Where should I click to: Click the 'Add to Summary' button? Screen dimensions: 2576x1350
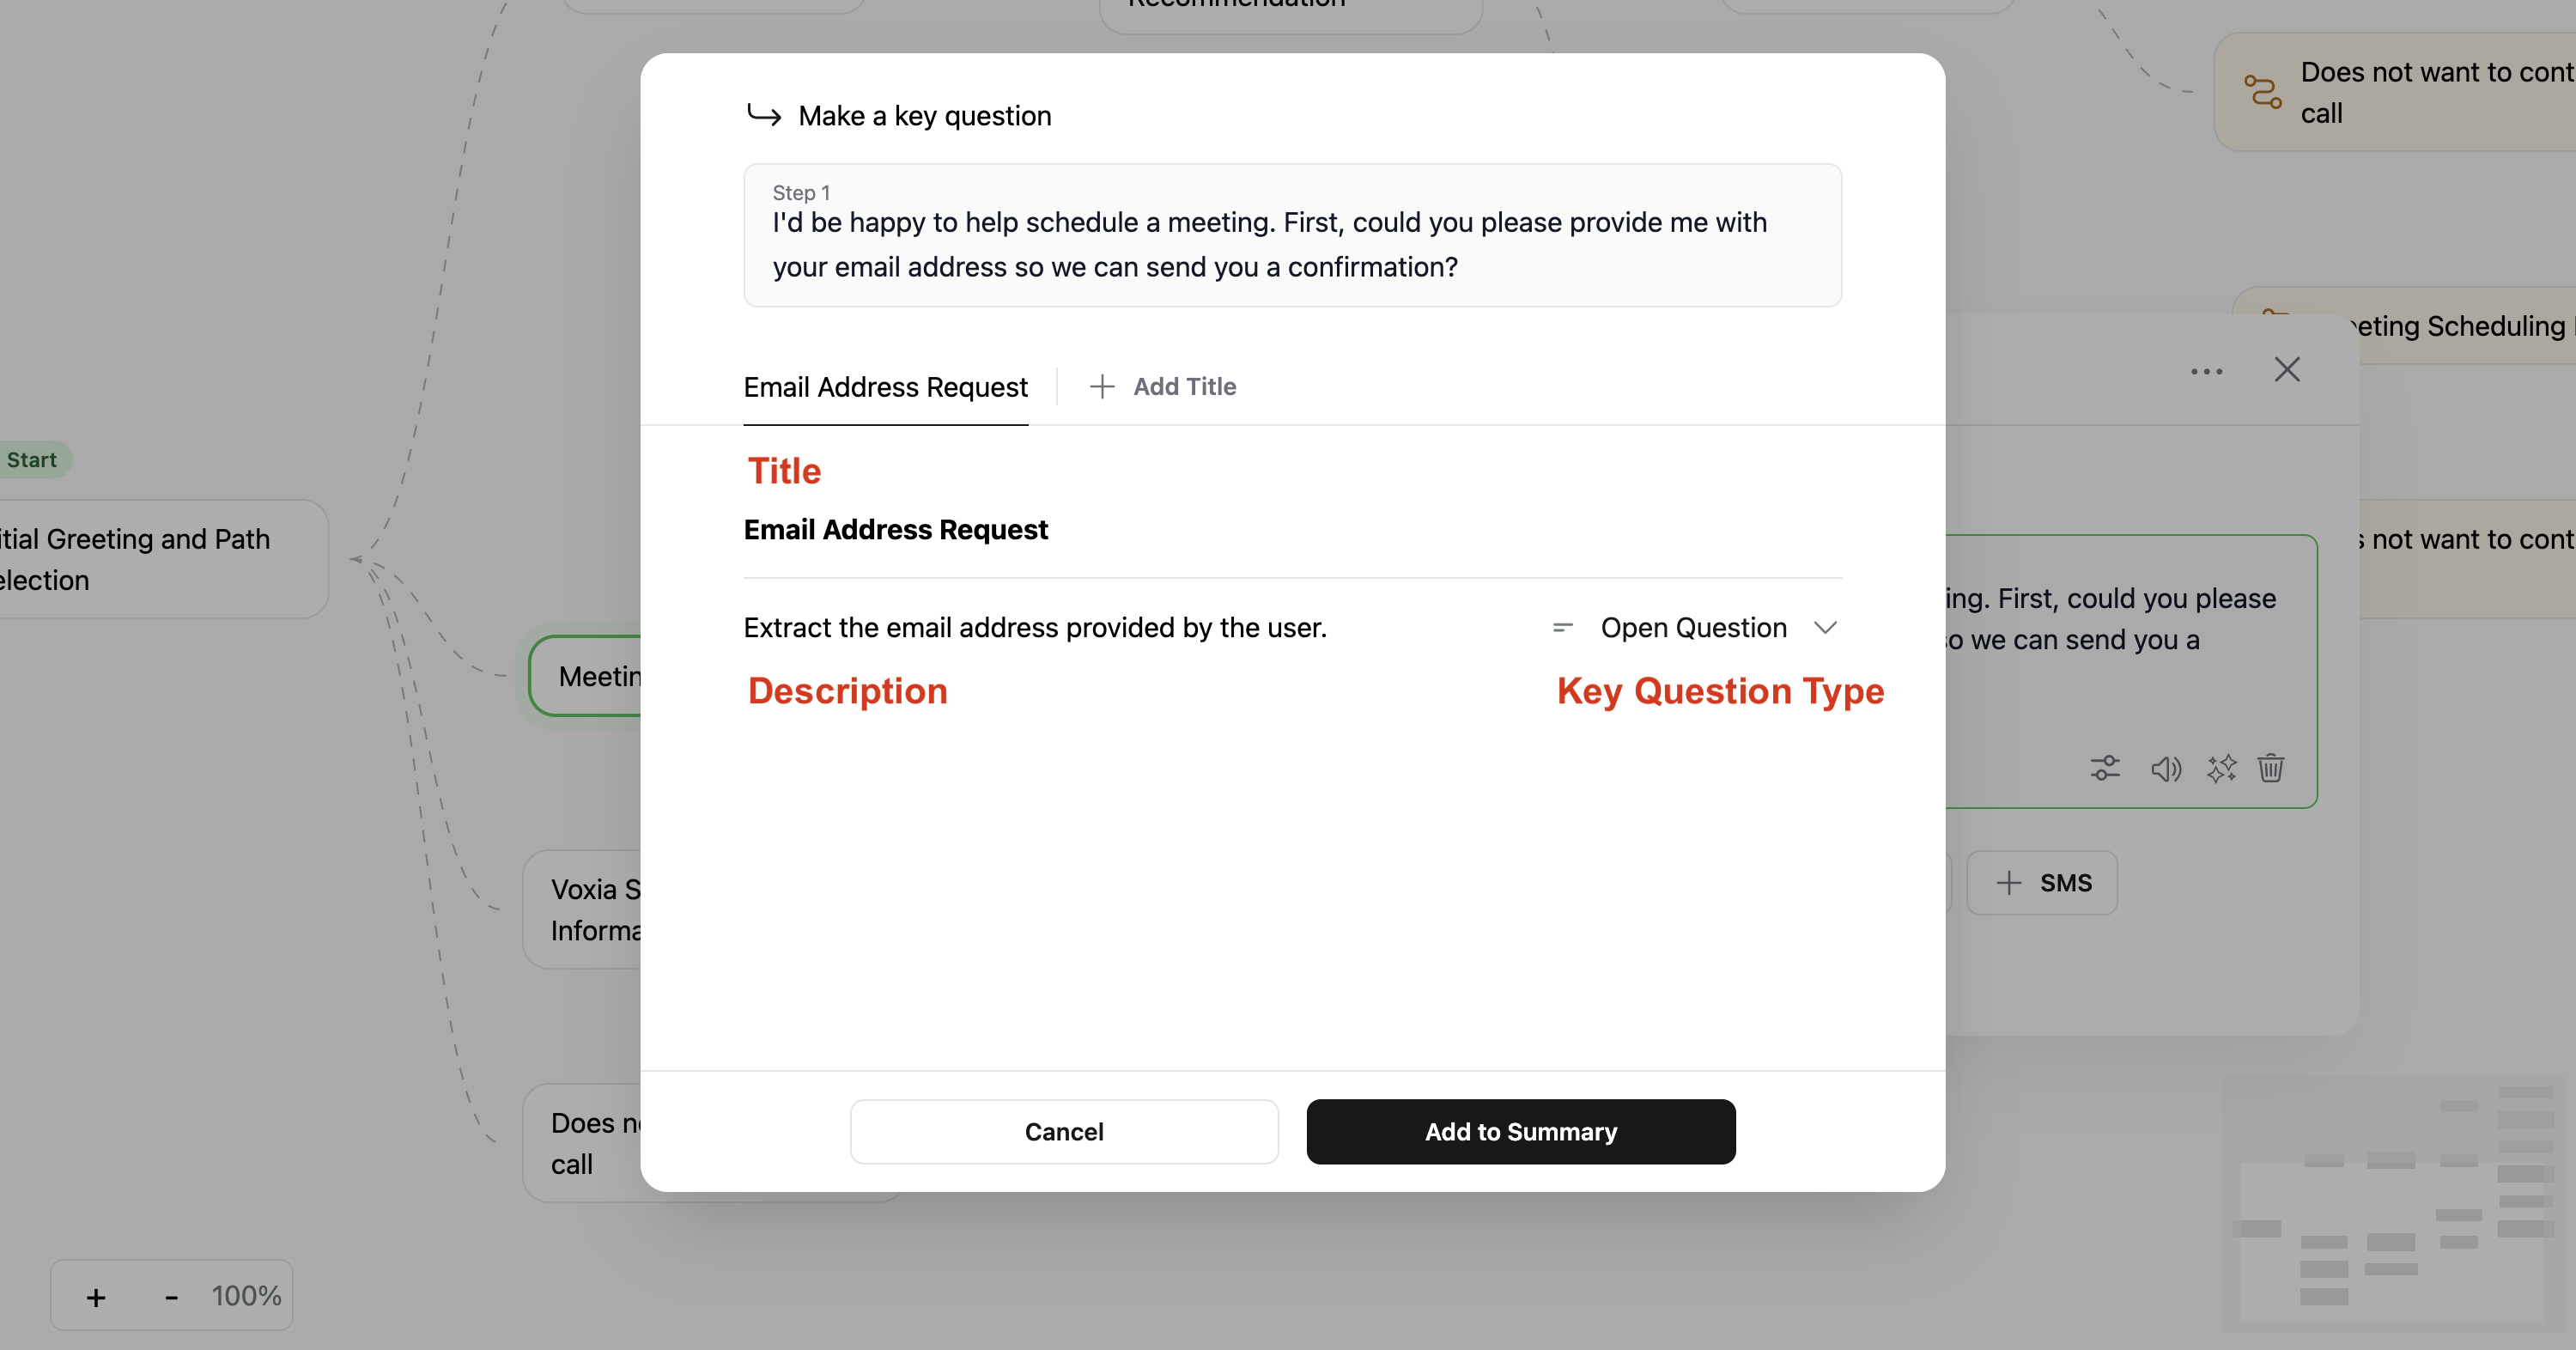(1520, 1131)
